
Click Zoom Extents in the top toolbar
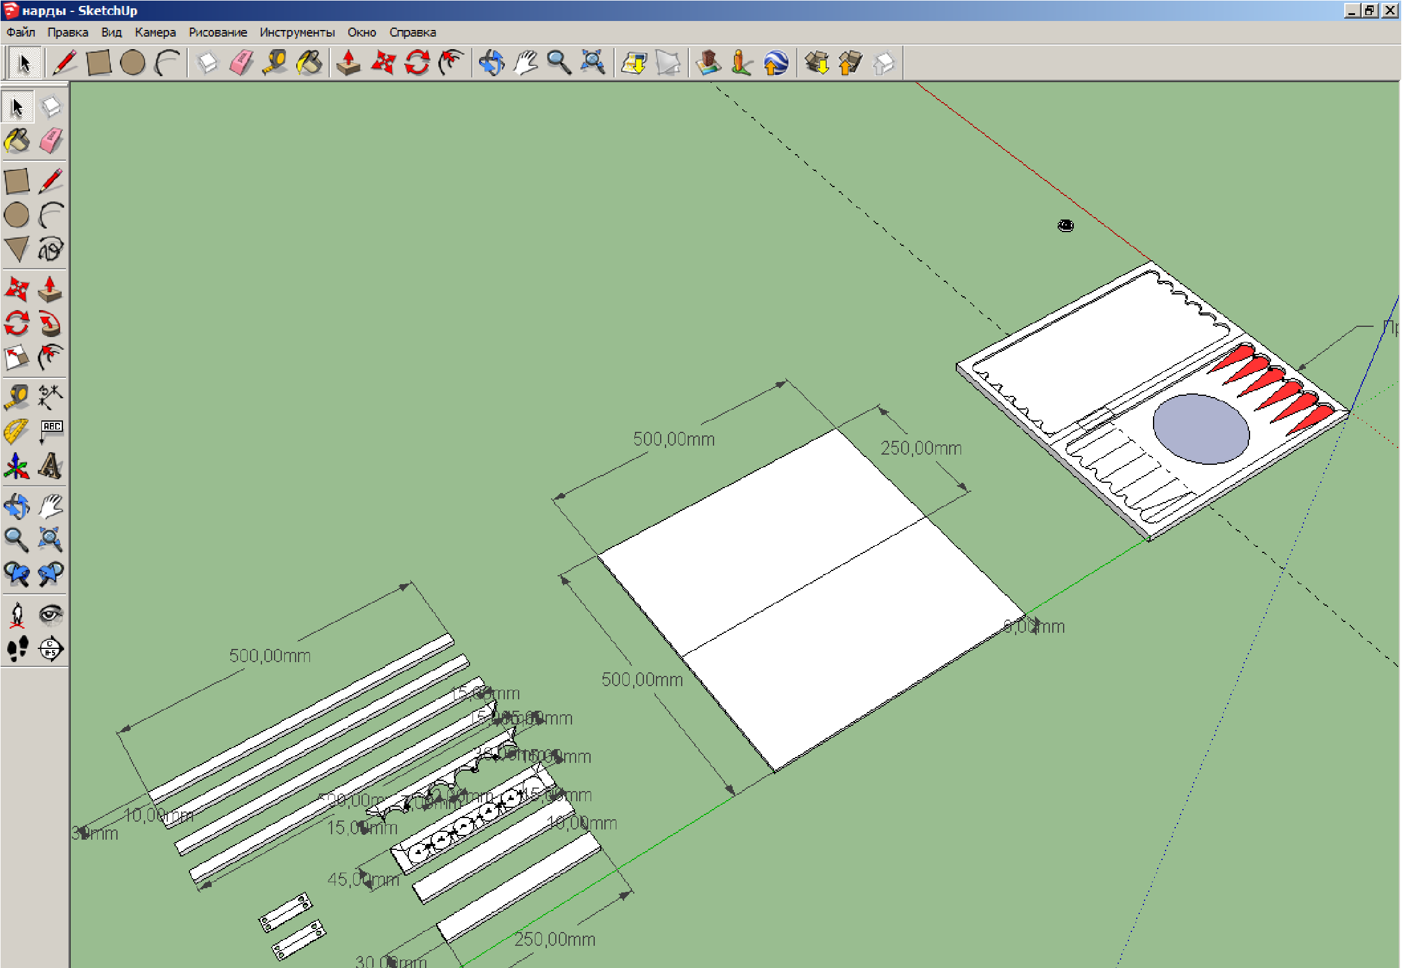[x=593, y=62]
